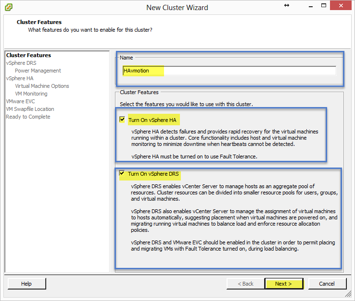Click 'What features do you want to enable' text
Screen dimensions: 355x301
(90, 30)
